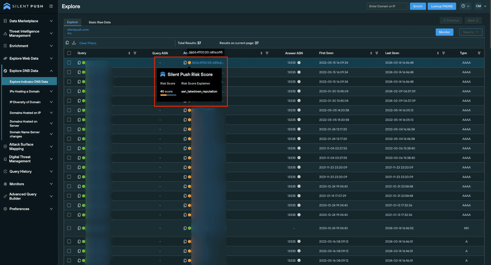Click the copy results icon beside Clear Filters
This screenshot has height=265, width=491.
coord(67,43)
